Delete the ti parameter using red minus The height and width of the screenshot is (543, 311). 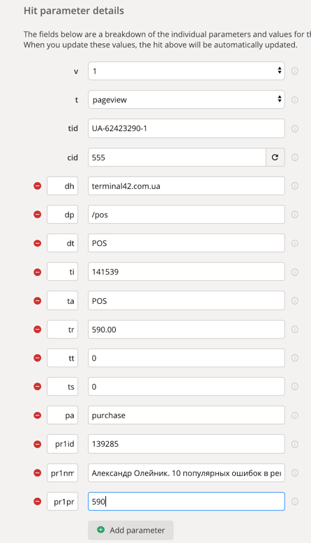(x=38, y=272)
